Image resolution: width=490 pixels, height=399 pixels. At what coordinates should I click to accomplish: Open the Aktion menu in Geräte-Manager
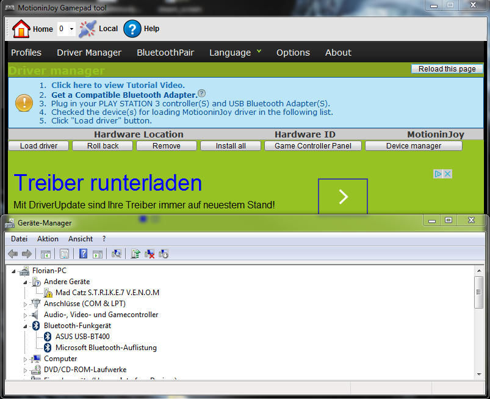coord(48,239)
